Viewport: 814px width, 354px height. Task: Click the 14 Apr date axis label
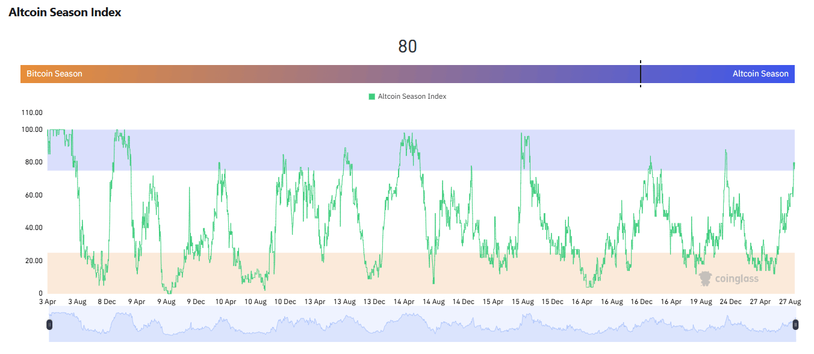pyautogui.click(x=404, y=302)
